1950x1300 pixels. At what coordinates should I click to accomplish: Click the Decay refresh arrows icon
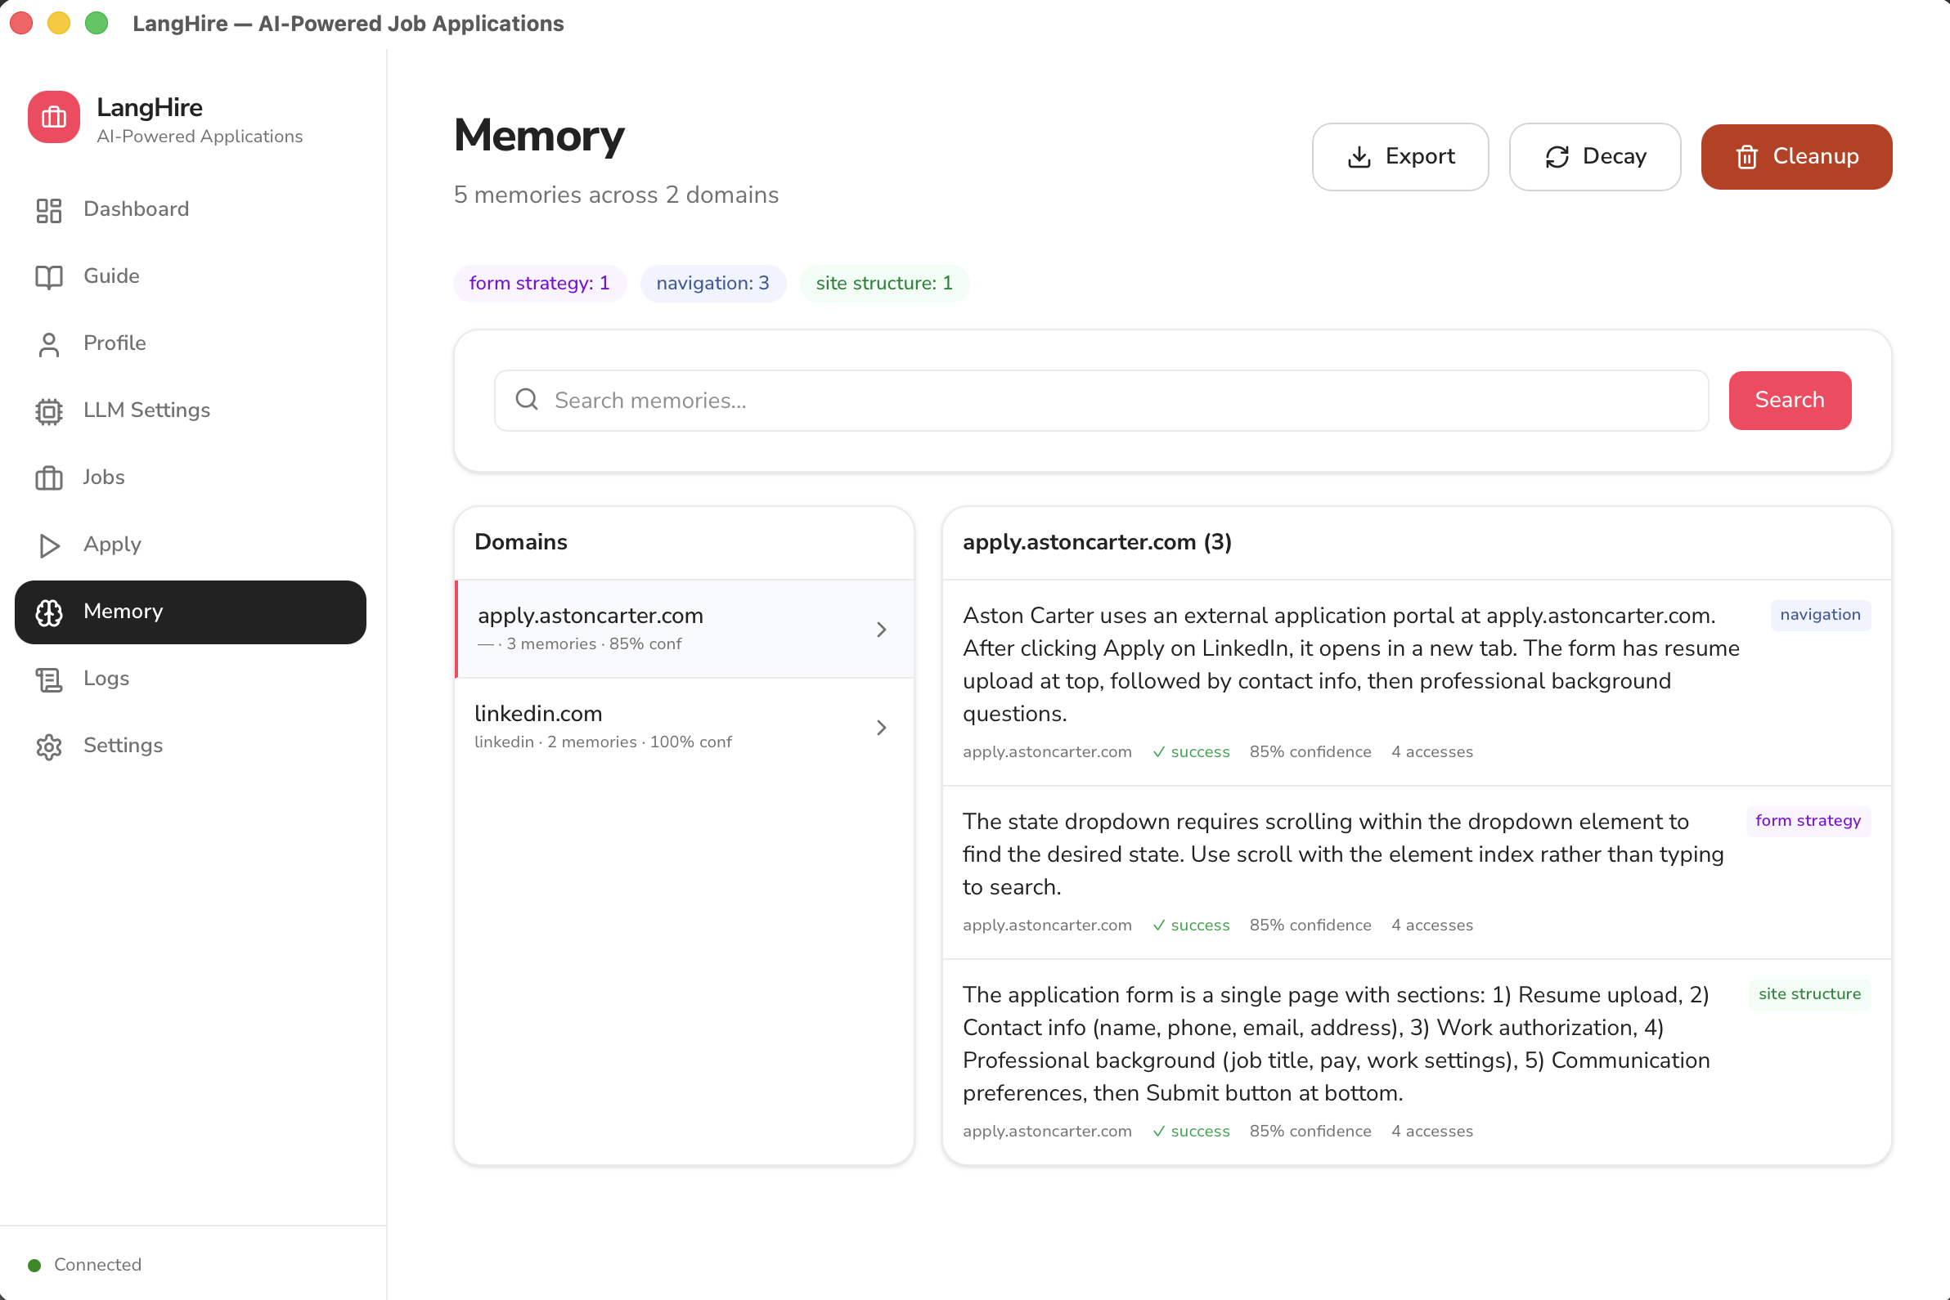click(x=1557, y=157)
